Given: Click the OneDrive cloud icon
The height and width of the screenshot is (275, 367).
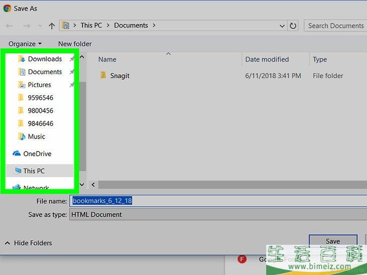Looking at the screenshot, I should click(x=17, y=154).
